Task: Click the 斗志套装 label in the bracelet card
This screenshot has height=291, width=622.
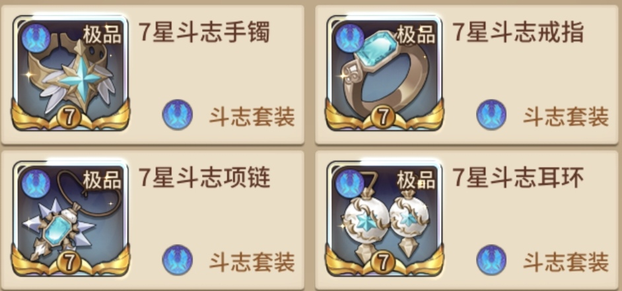Action: [252, 117]
